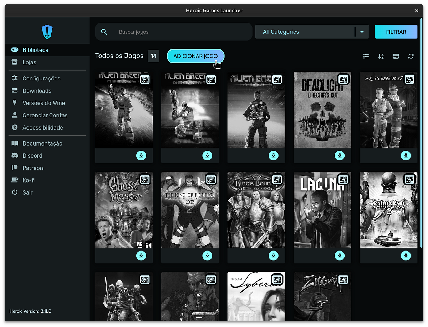Close the Heroic Games Launcher window
Viewport: 428px width, 327px height.
click(x=417, y=11)
